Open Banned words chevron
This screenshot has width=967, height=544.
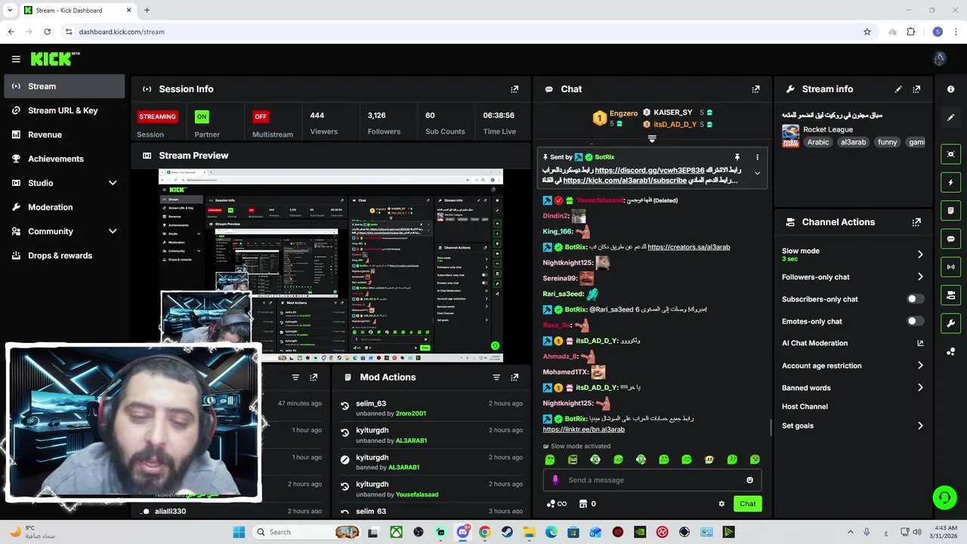pyautogui.click(x=920, y=388)
